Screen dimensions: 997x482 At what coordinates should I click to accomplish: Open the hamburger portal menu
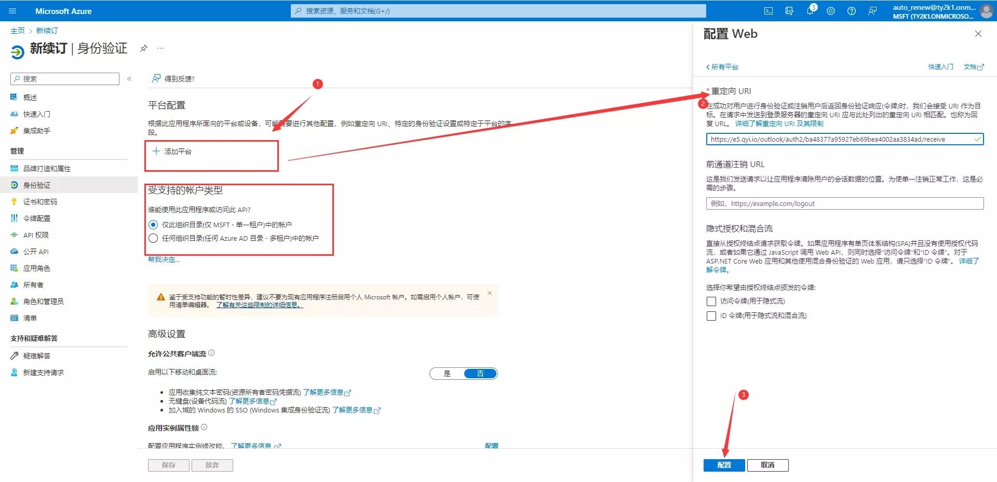coord(13,11)
